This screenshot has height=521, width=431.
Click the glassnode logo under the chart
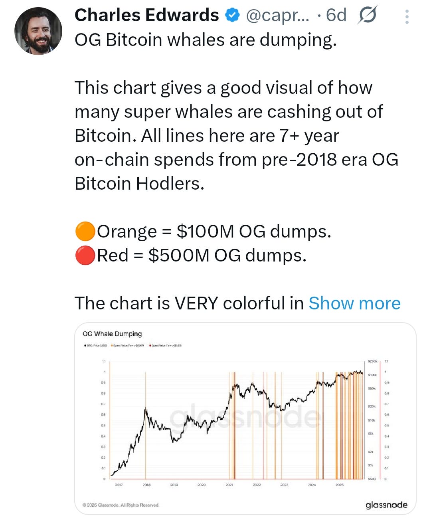click(x=386, y=505)
